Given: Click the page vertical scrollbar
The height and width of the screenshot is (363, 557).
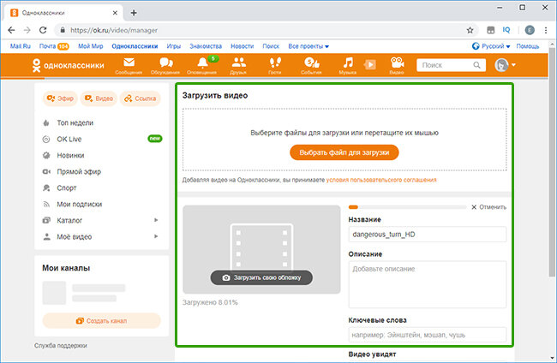Looking at the screenshot, I should click(x=552, y=162).
